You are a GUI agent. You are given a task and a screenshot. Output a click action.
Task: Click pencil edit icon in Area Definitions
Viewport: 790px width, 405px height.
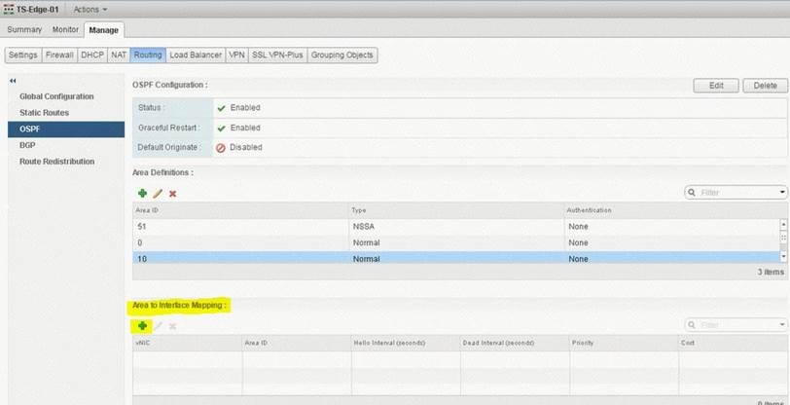pos(158,194)
